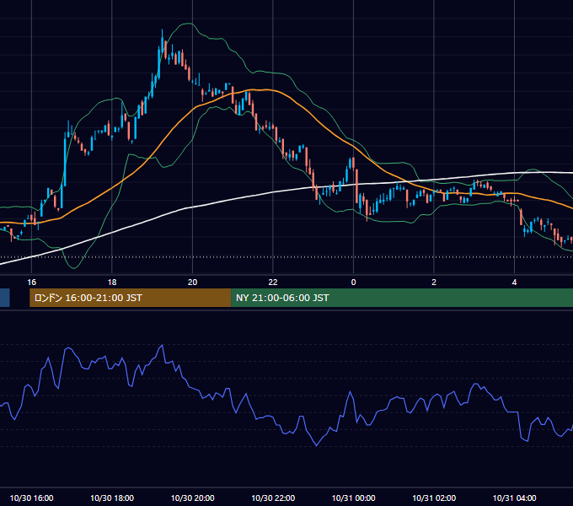Click the '4' hour label on time axis
573x506 pixels.
514,283
